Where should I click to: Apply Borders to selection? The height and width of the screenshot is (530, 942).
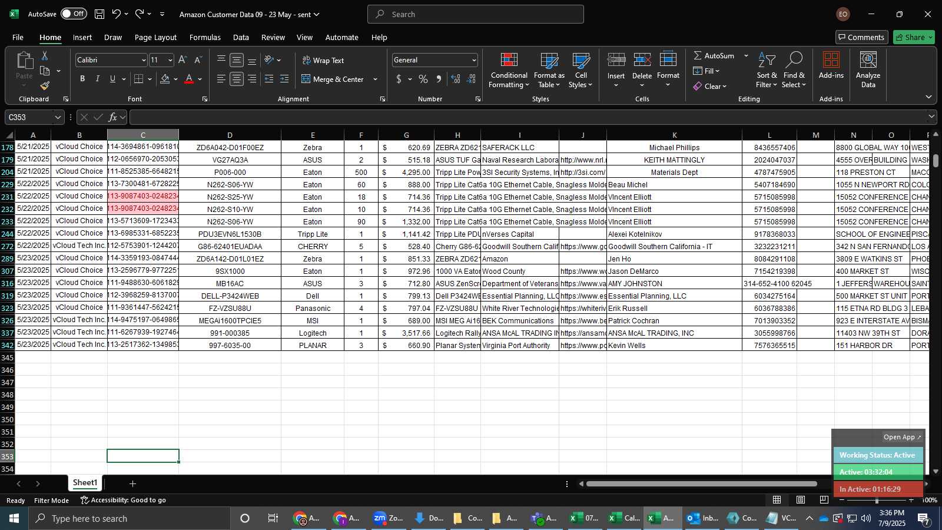coord(139,79)
